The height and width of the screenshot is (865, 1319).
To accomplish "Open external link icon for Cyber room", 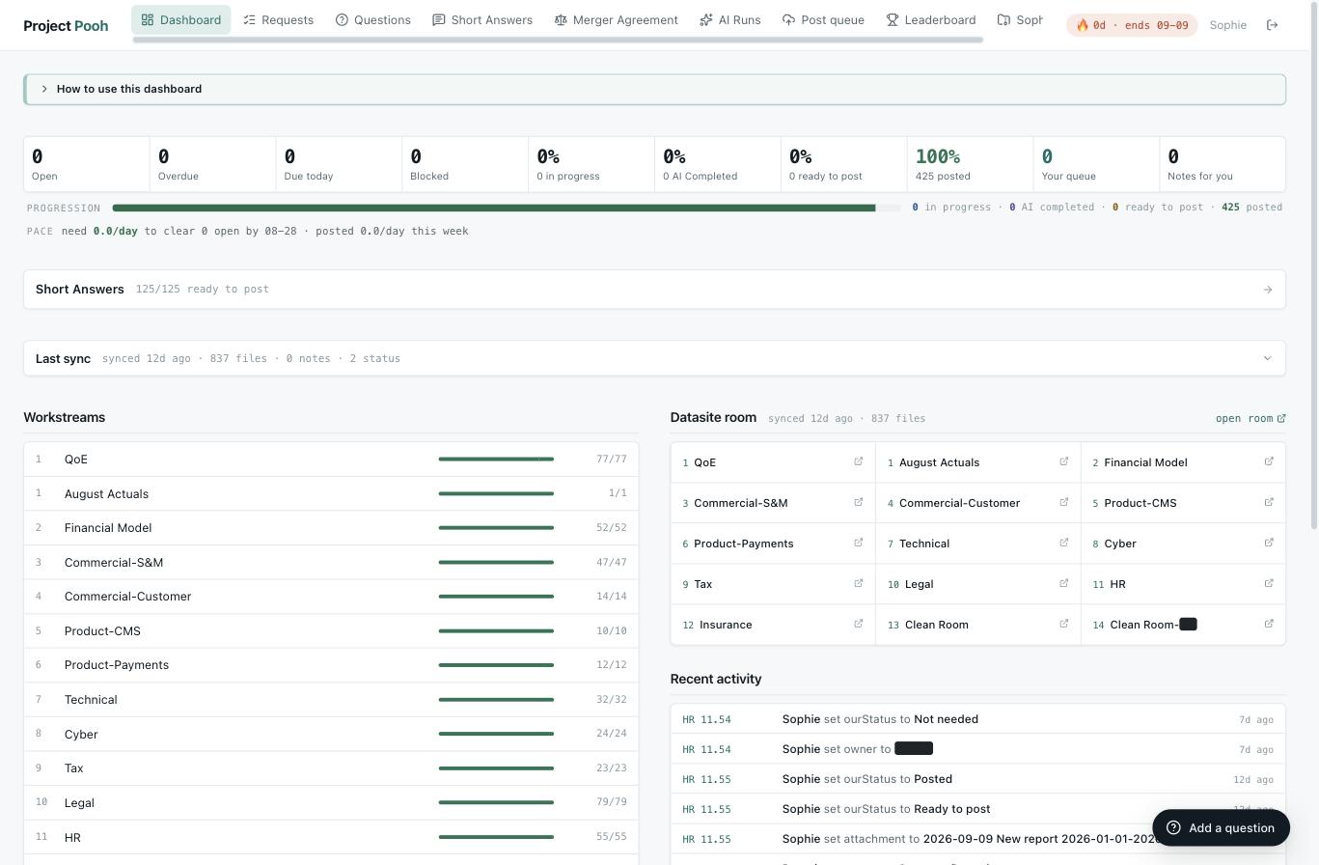I will click(x=1269, y=543).
